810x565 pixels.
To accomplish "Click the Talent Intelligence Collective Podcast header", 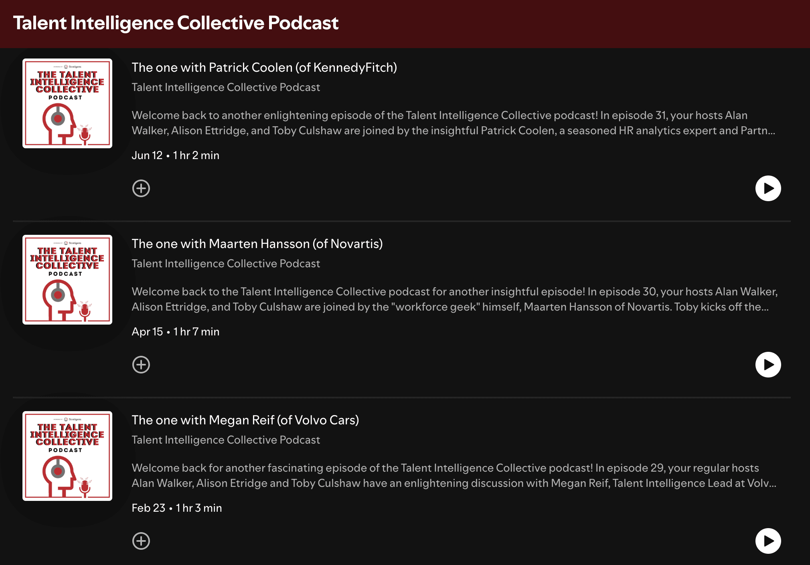I will click(176, 23).
